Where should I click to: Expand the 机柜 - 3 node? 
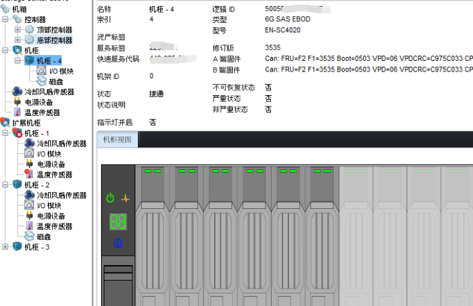point(7,247)
